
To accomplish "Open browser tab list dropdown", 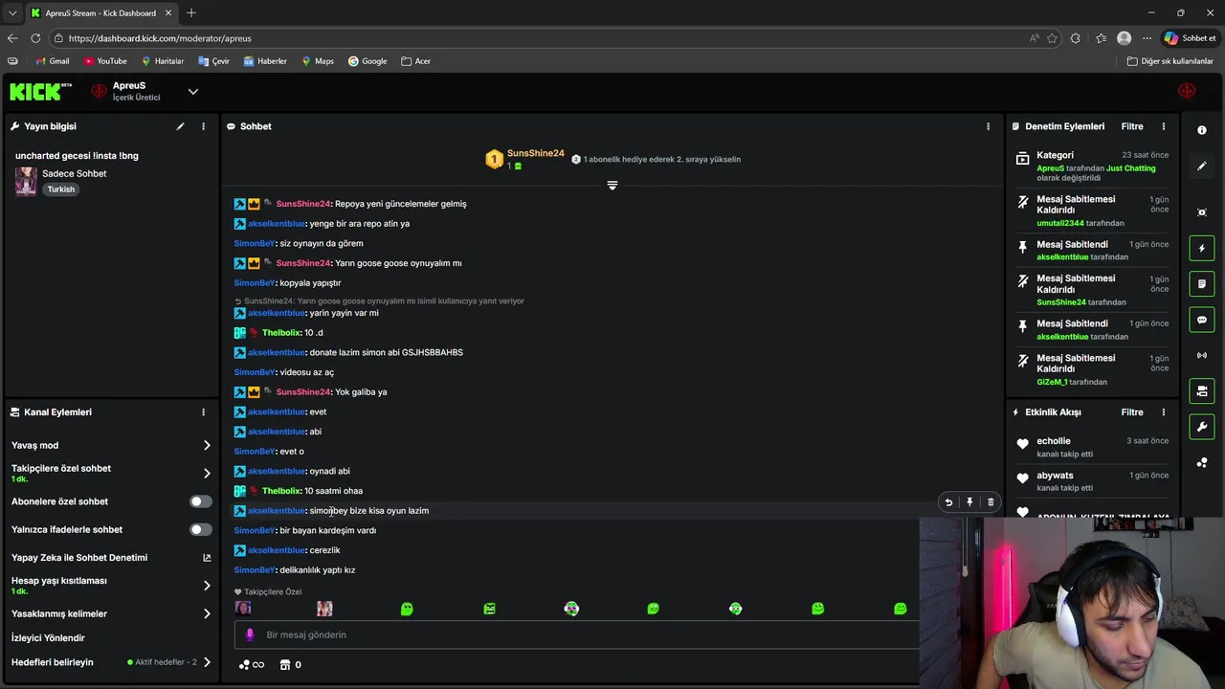I will tap(11, 13).
